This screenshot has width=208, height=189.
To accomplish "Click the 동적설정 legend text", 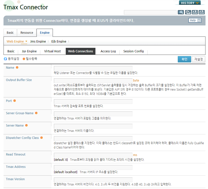I will click(x=14, y=59).
